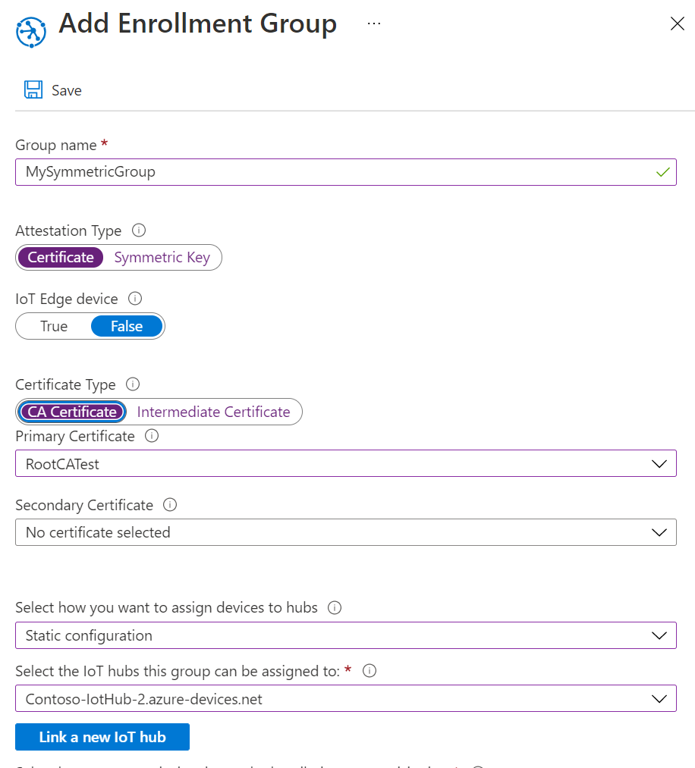Click into the Group name text field
695x768 pixels.
coord(334,172)
